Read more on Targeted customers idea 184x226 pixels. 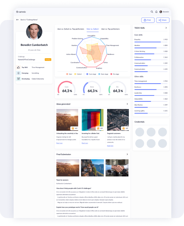110,146
